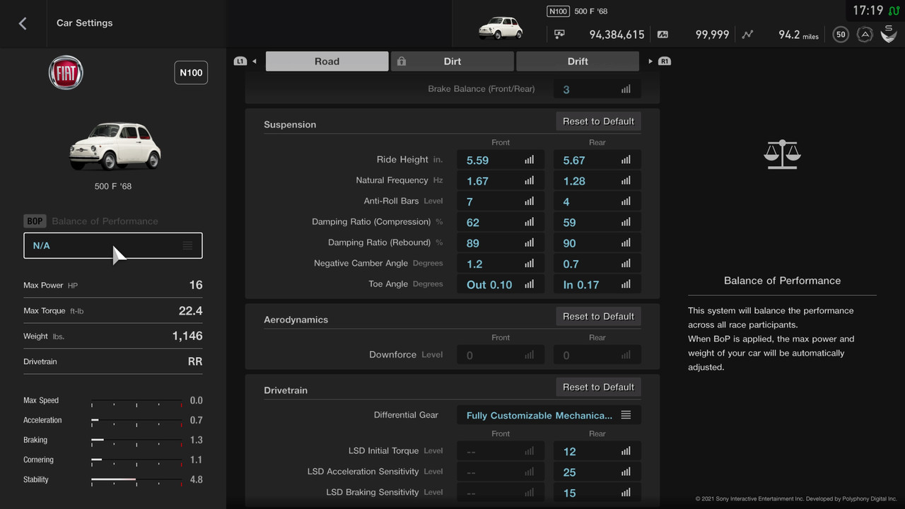905x509 pixels.
Task: Click the Aerodynamics section heading
Action: pos(296,320)
